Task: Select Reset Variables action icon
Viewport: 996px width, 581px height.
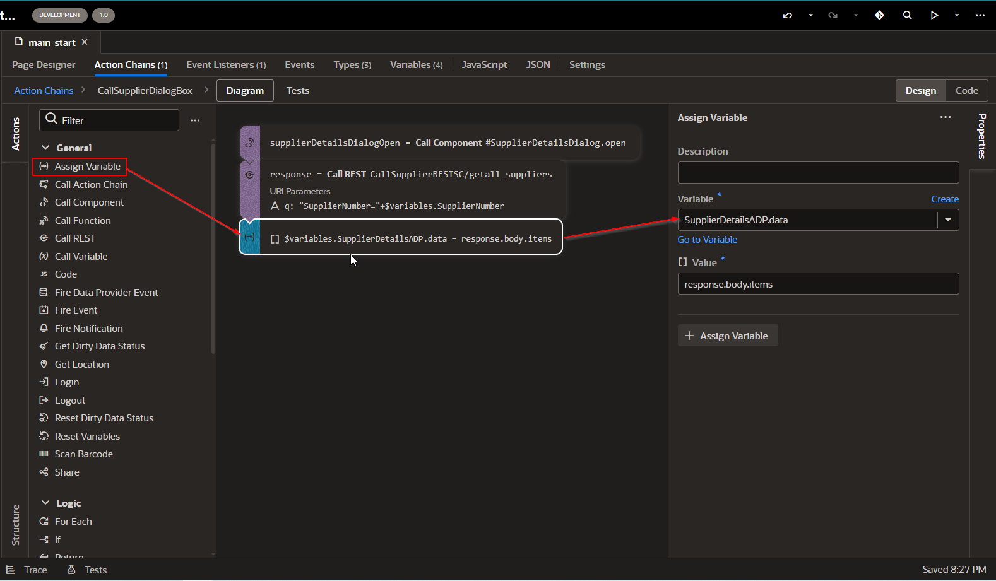Action: 44,436
